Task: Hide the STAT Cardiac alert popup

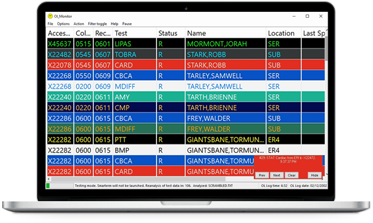Action: [x=315, y=175]
